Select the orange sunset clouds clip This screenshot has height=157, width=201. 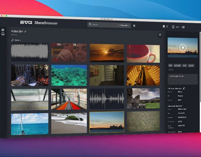107,53
